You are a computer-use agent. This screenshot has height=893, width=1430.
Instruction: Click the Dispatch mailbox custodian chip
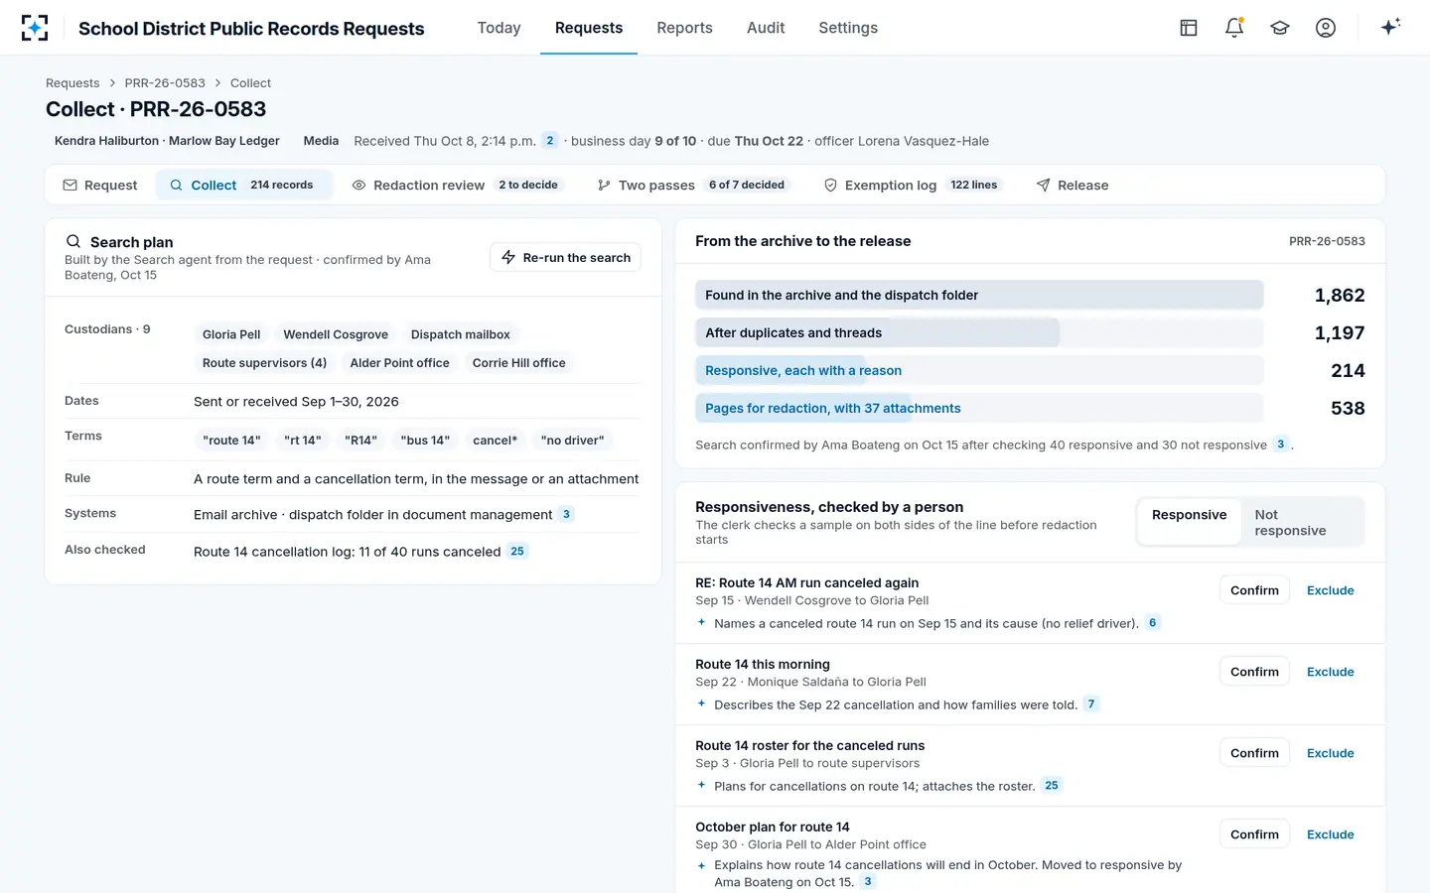[x=461, y=334]
